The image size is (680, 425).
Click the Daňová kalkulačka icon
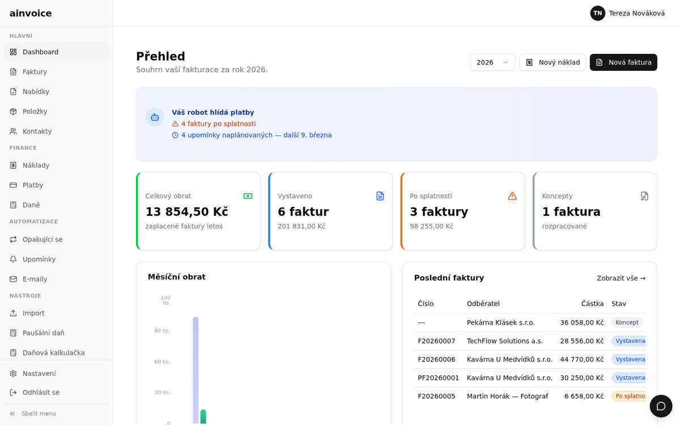coord(13,353)
